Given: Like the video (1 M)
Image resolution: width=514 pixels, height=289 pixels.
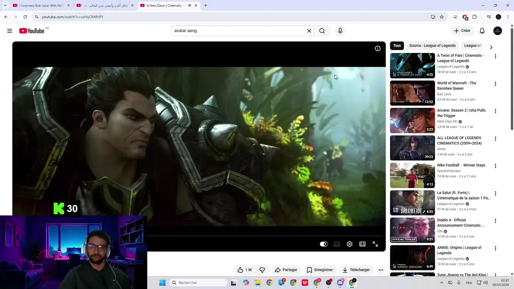Looking at the screenshot, I should coord(245,270).
